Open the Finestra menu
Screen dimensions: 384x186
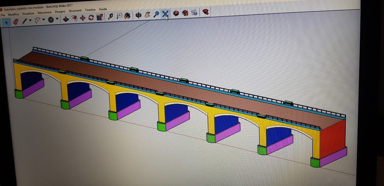(90, 10)
